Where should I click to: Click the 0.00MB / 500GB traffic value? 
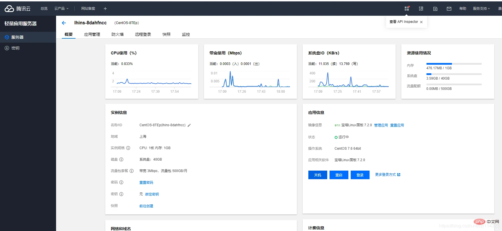[439, 89]
